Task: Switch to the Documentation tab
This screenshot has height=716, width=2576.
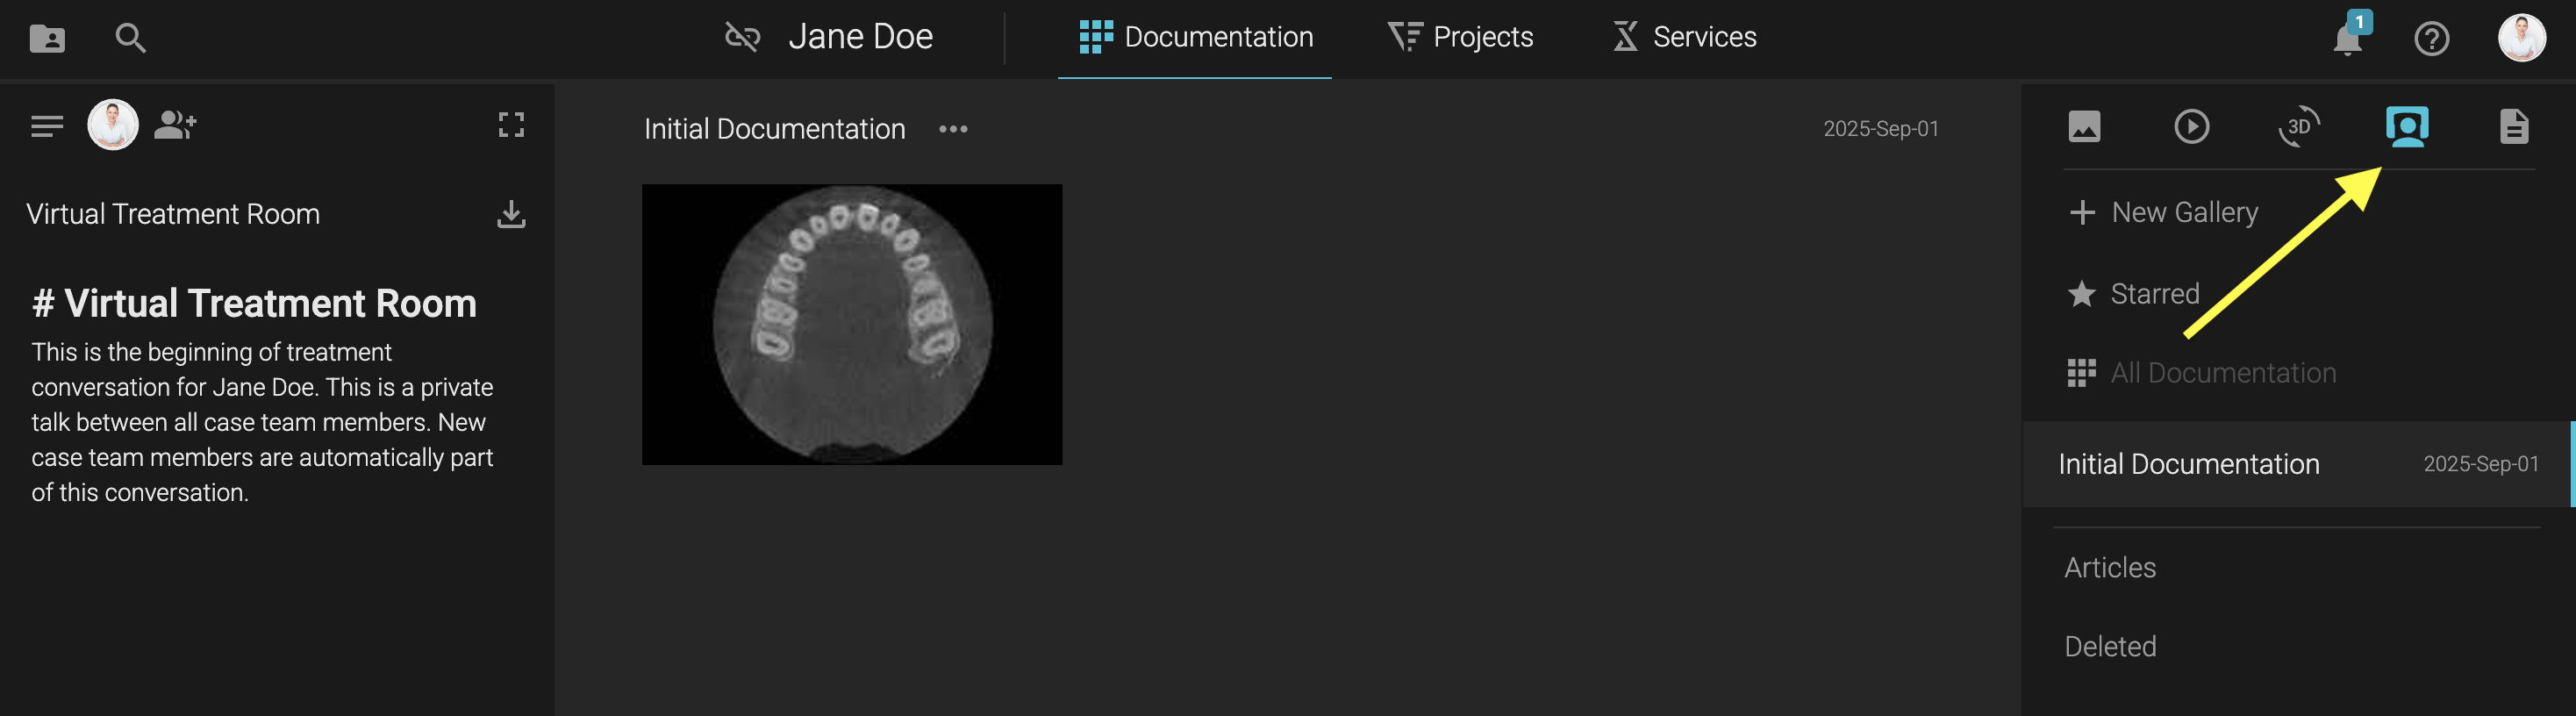Action: (1195, 38)
